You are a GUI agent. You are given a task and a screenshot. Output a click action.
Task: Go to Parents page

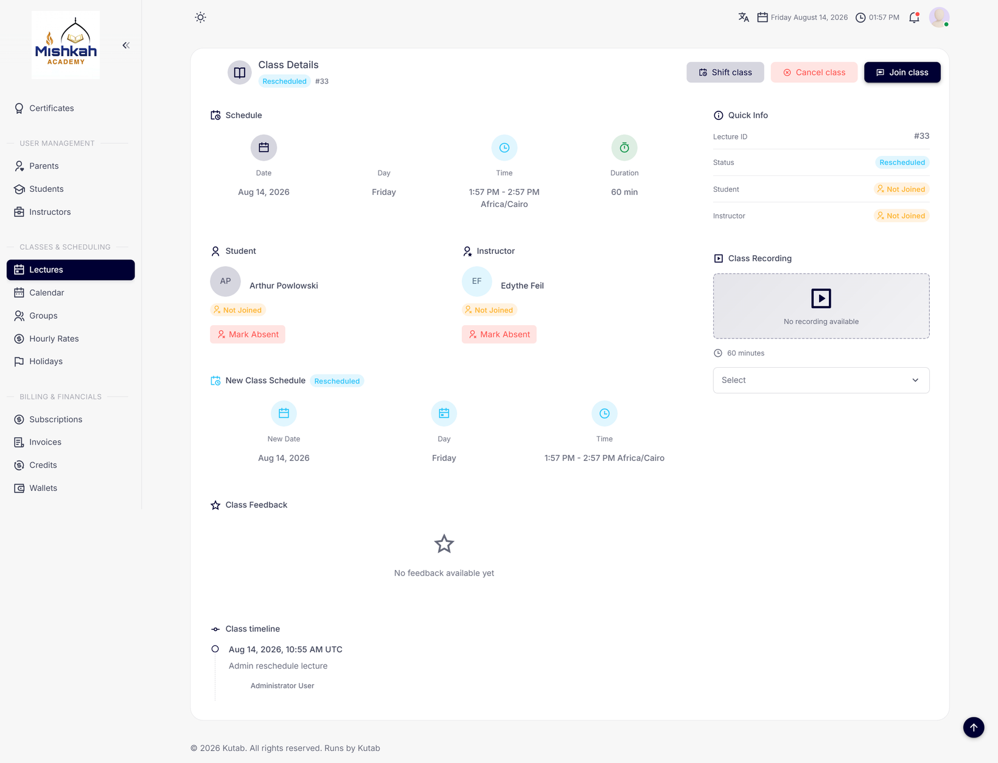[x=71, y=166]
